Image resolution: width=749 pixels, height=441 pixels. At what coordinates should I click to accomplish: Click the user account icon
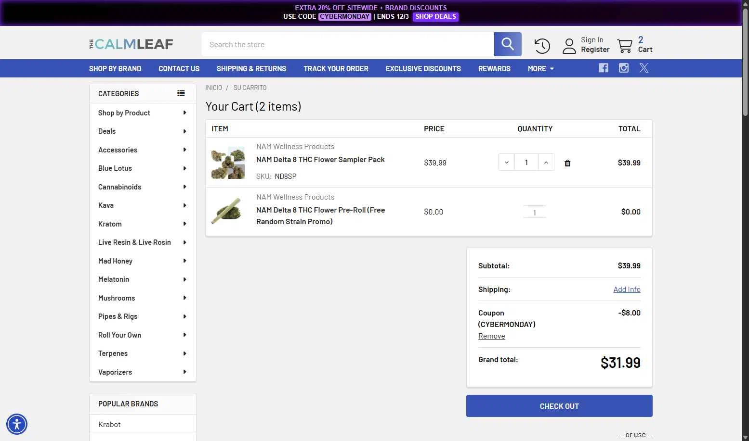(x=569, y=46)
